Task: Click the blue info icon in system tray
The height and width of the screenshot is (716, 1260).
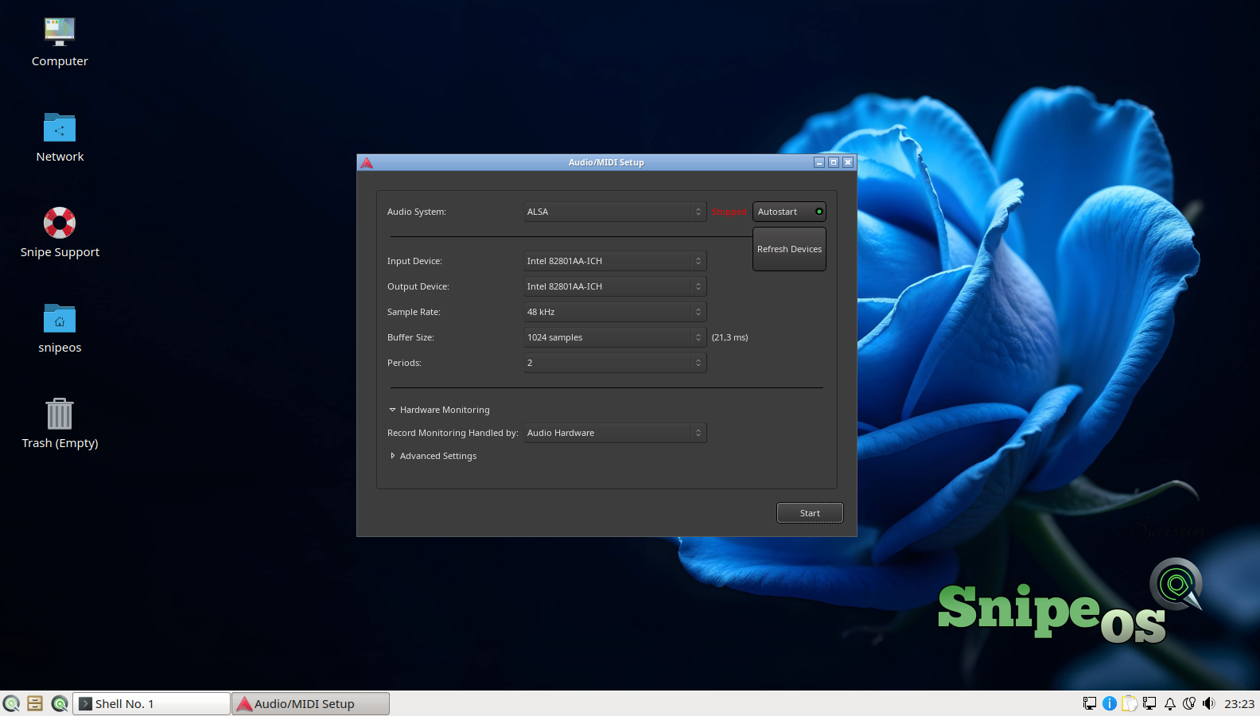Action: (1110, 703)
